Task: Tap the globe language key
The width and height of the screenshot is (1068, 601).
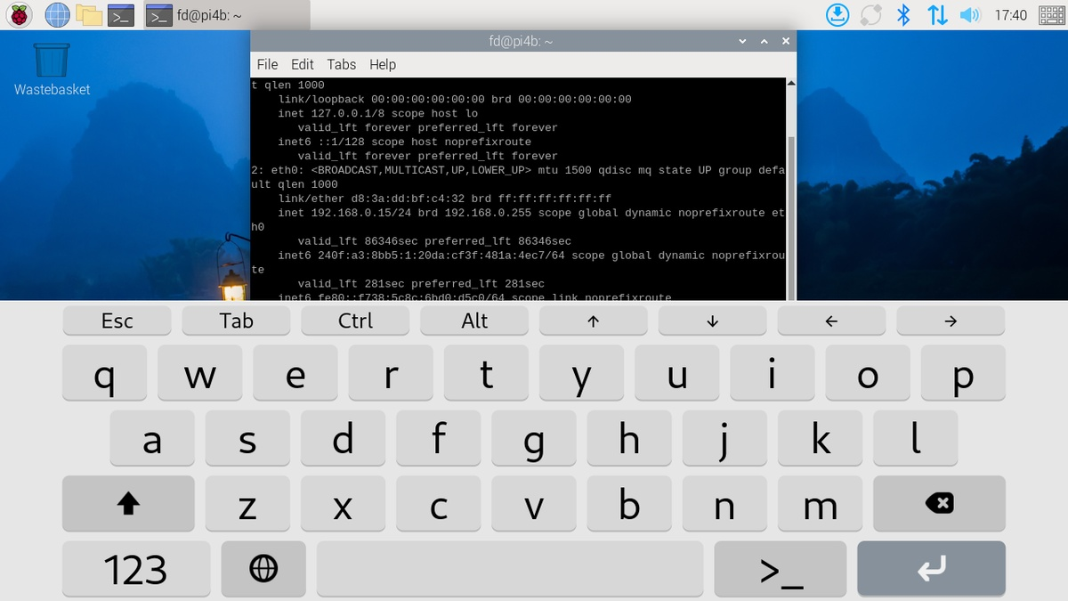Action: pos(263,569)
